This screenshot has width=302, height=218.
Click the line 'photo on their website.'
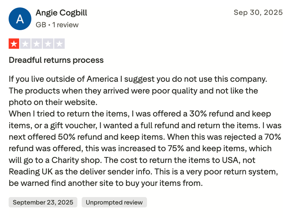coord(56,102)
